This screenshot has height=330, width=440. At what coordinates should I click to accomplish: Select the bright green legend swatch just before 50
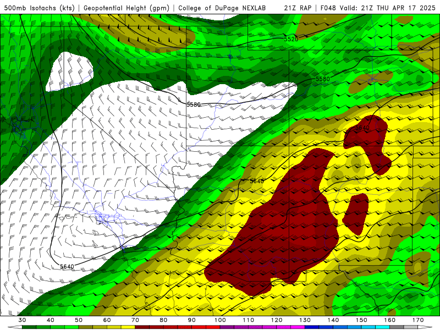coord(71,327)
